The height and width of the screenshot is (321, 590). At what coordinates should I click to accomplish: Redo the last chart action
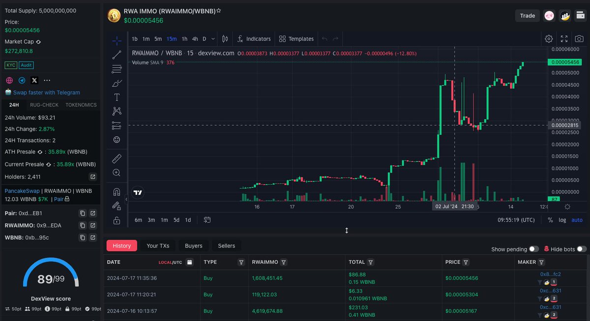tap(336, 39)
